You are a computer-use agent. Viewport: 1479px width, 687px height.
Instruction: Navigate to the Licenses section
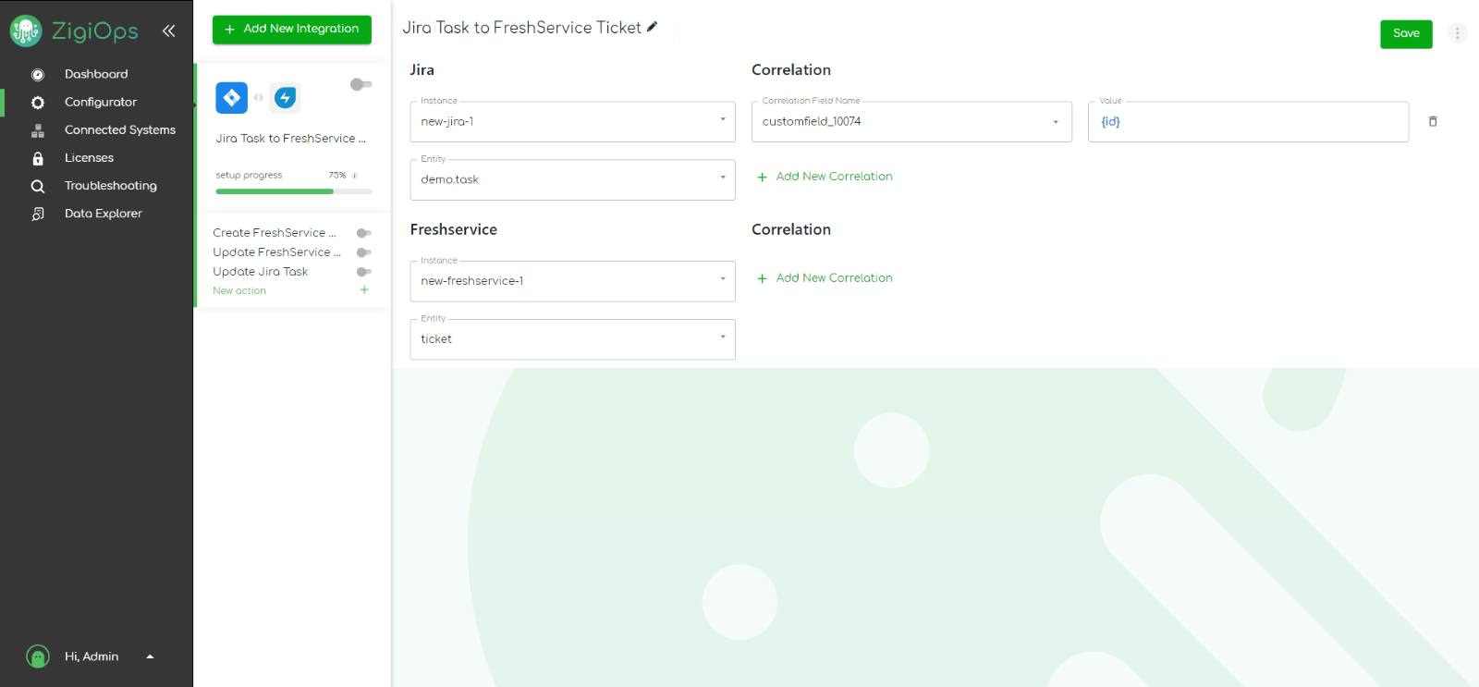click(89, 157)
